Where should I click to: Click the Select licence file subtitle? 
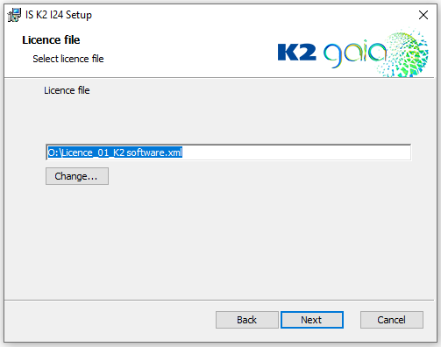pyautogui.click(x=68, y=59)
